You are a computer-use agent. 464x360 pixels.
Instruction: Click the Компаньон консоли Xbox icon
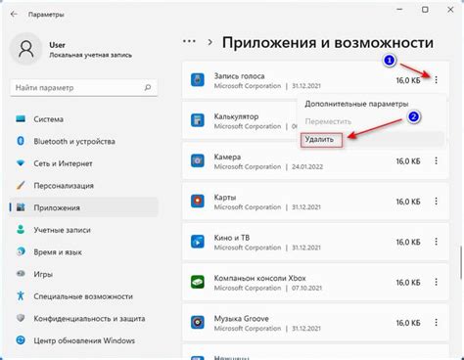pyautogui.click(x=198, y=282)
